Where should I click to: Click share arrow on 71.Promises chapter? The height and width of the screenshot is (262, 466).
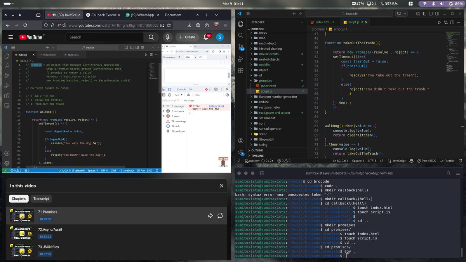(210, 215)
